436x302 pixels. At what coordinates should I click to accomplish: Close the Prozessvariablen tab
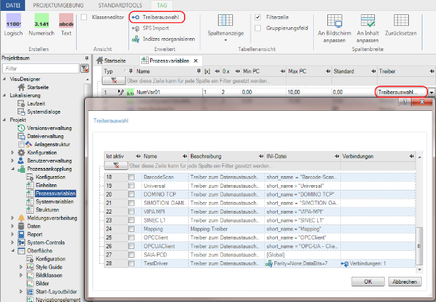196,61
